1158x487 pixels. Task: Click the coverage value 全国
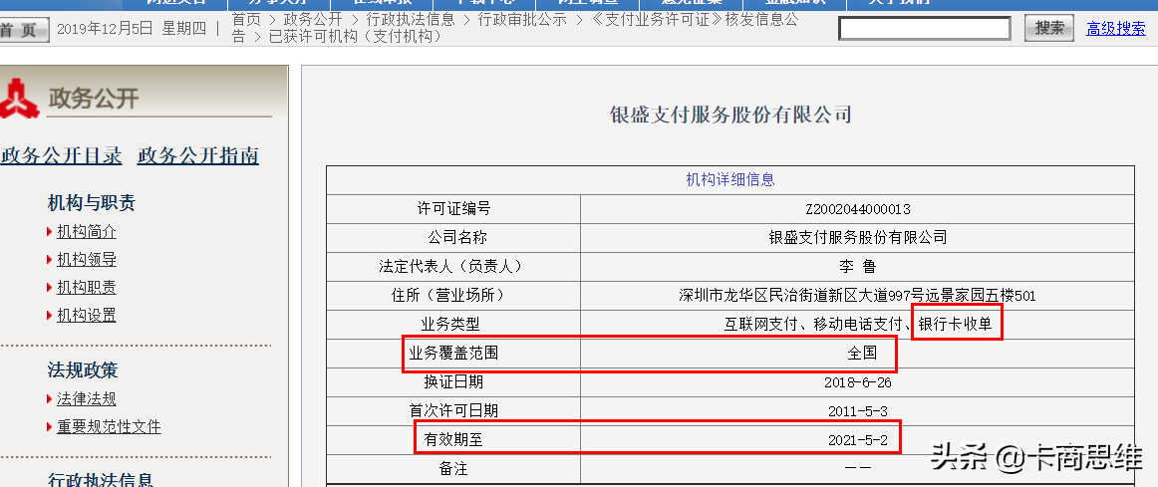tap(862, 353)
